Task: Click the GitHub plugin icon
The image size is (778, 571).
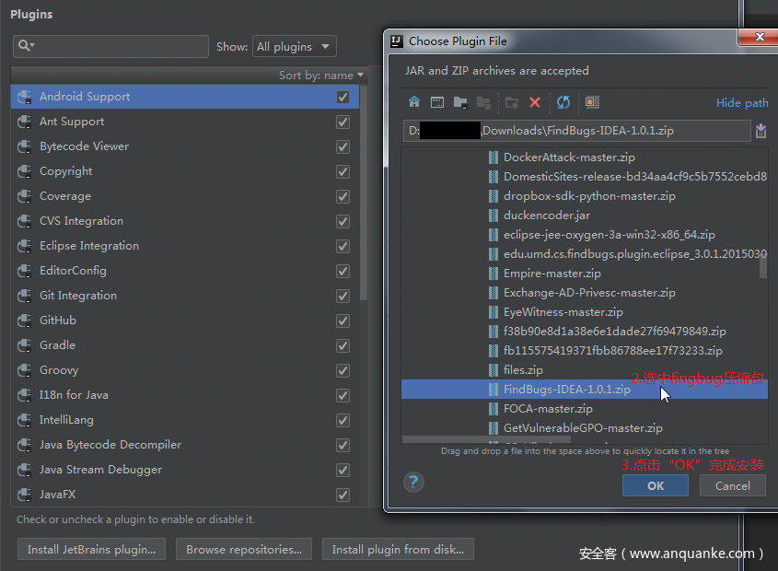Action: pos(24,320)
